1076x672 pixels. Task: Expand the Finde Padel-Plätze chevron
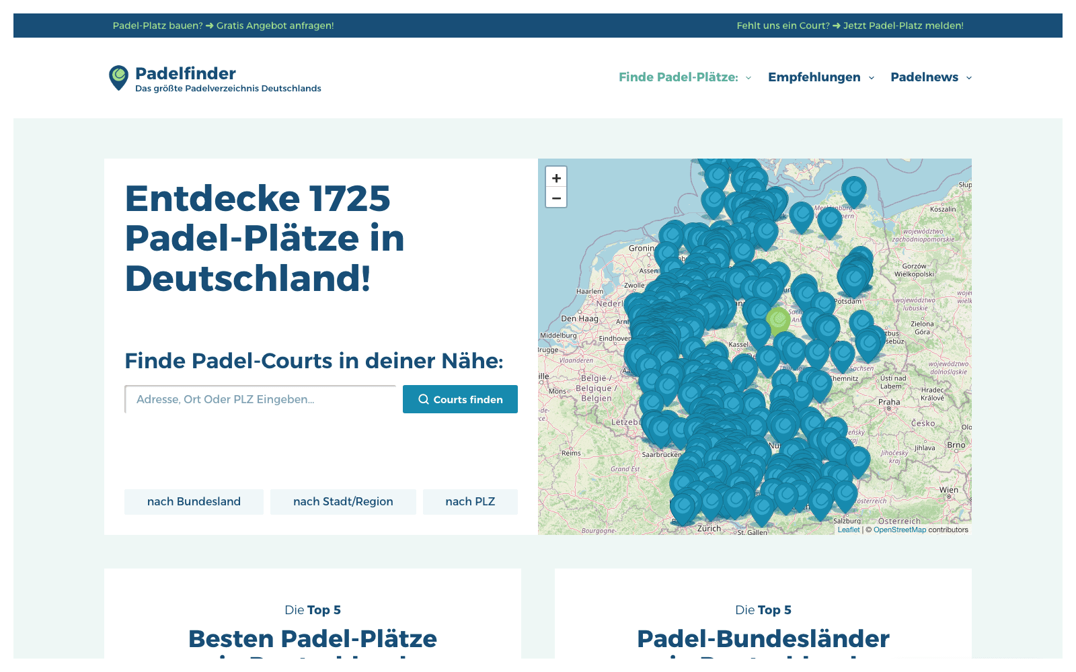tap(748, 78)
